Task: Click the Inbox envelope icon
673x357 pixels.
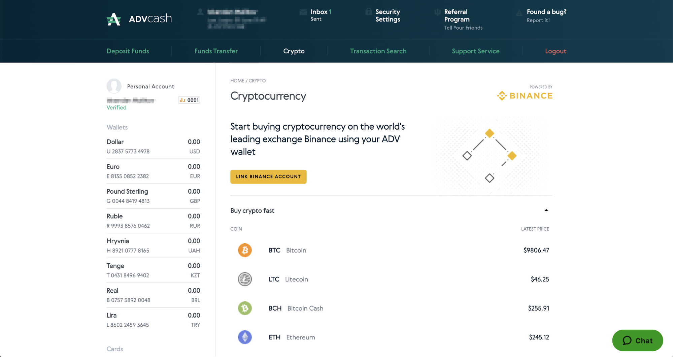Action: pos(303,12)
